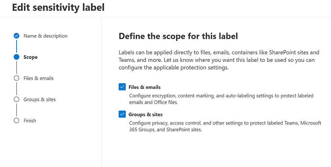
Task: Select the Scope step label
Action: (x=30, y=57)
